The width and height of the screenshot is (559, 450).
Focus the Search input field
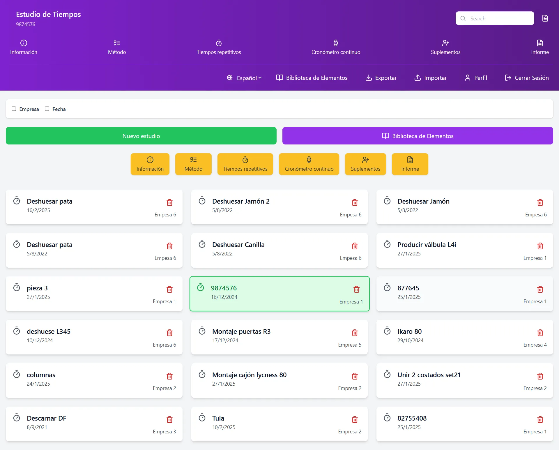click(495, 18)
